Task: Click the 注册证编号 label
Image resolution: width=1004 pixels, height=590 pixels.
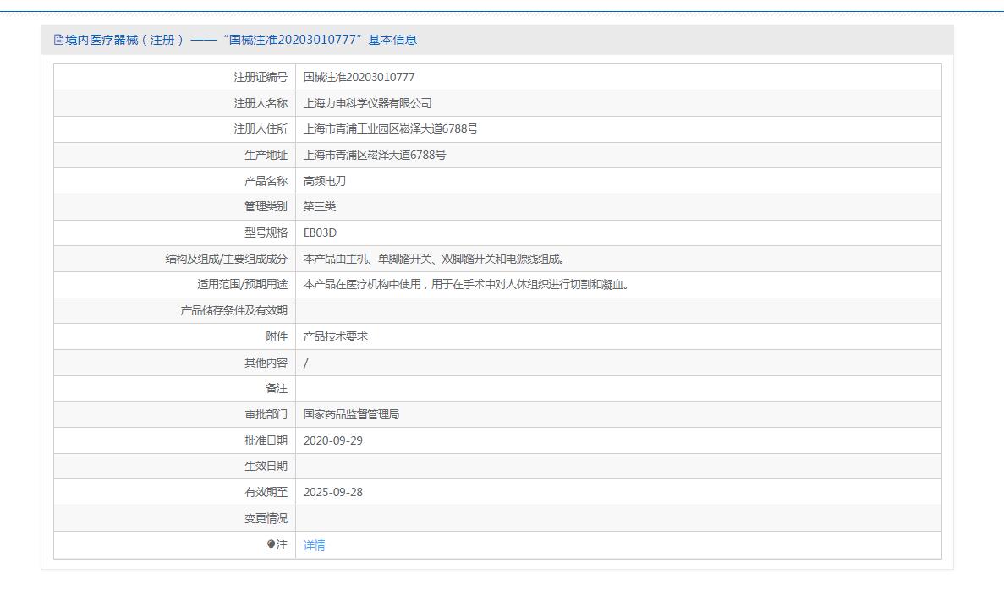Action: click(261, 77)
